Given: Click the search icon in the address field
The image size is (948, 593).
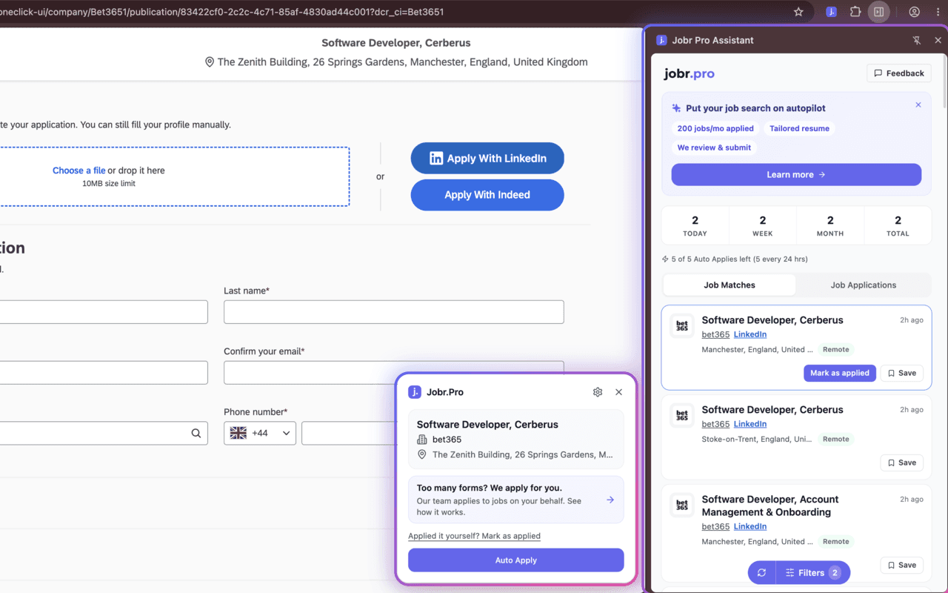Looking at the screenshot, I should tap(196, 434).
